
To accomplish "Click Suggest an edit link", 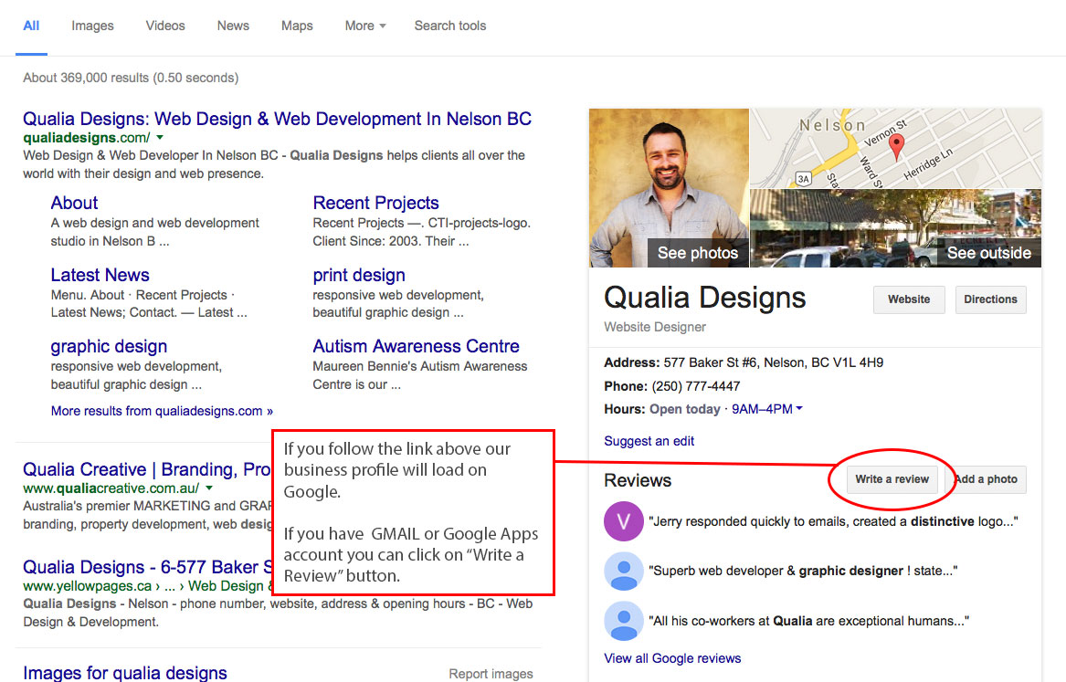I will [x=649, y=441].
